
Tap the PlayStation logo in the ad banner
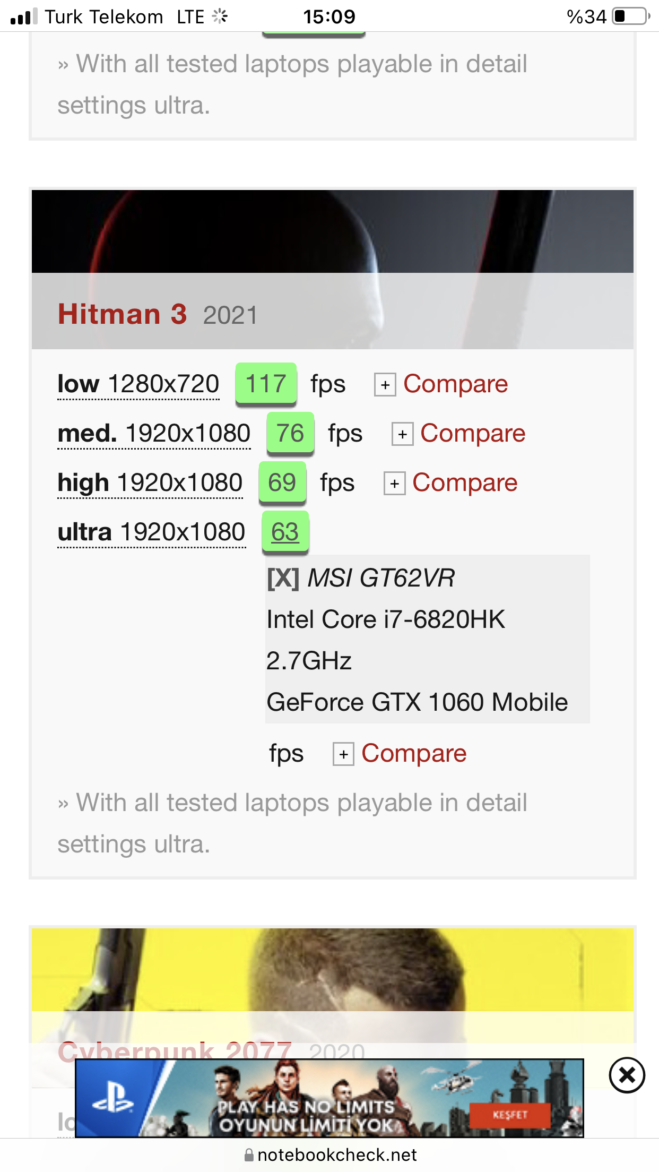[x=113, y=1098]
